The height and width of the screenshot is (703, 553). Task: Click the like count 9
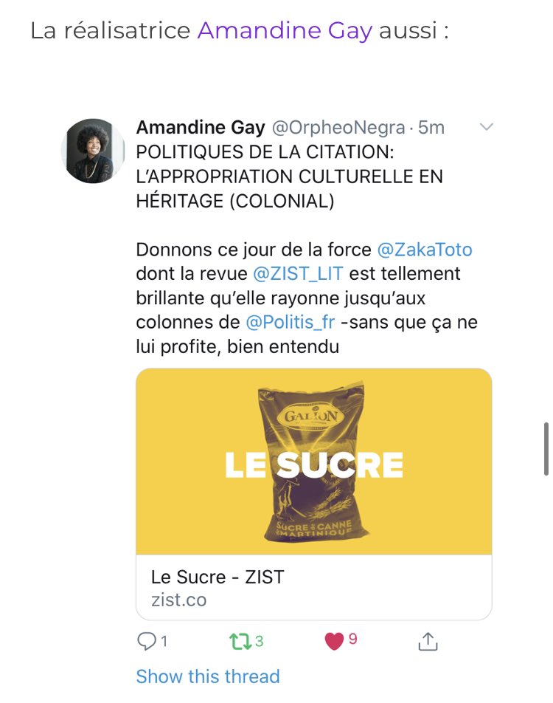click(353, 639)
